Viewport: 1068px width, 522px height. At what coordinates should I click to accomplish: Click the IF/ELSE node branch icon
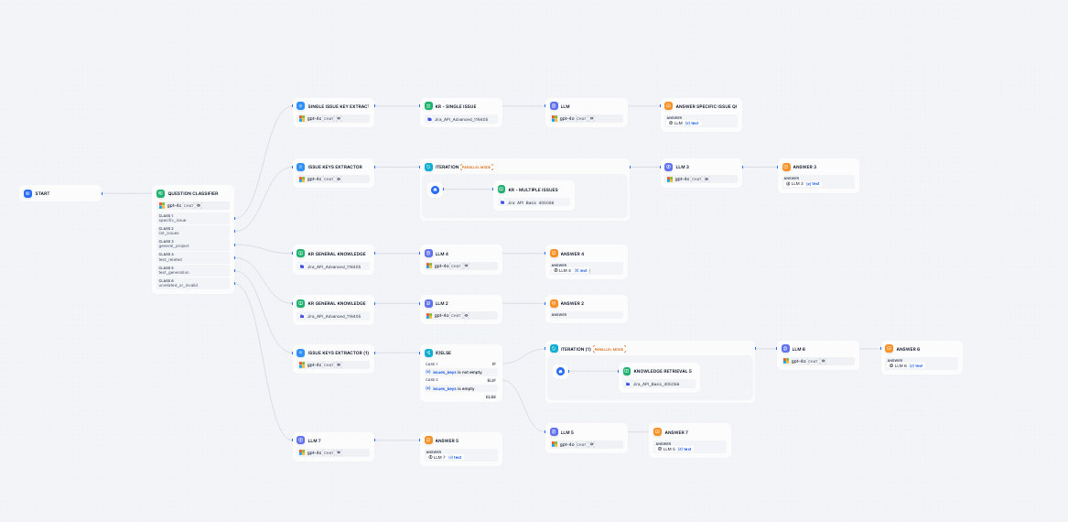coord(427,353)
